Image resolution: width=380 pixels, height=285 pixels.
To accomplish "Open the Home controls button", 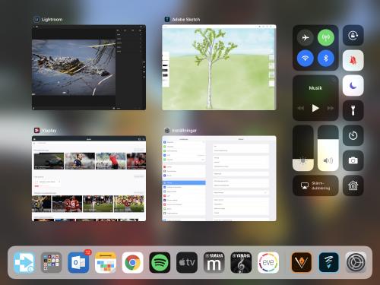I will [353, 185].
